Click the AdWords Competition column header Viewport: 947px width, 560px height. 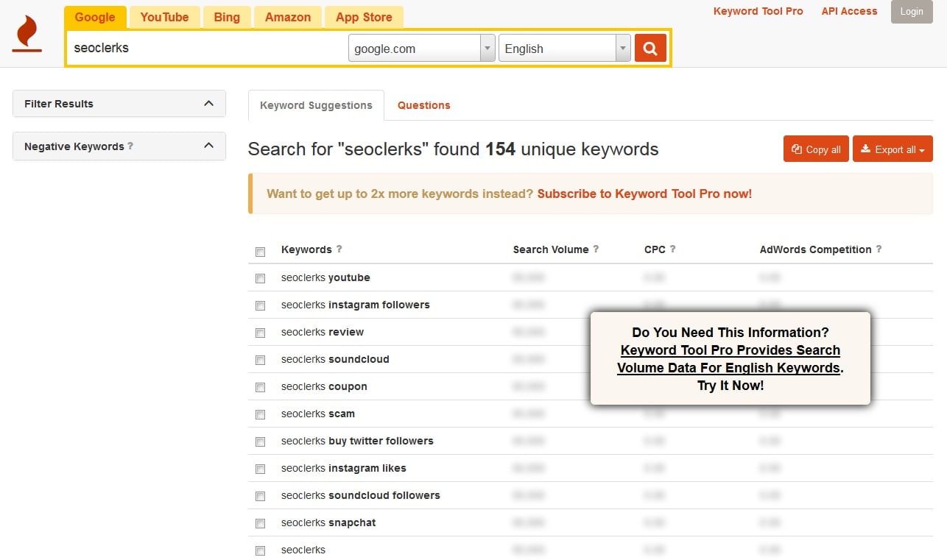click(x=815, y=249)
